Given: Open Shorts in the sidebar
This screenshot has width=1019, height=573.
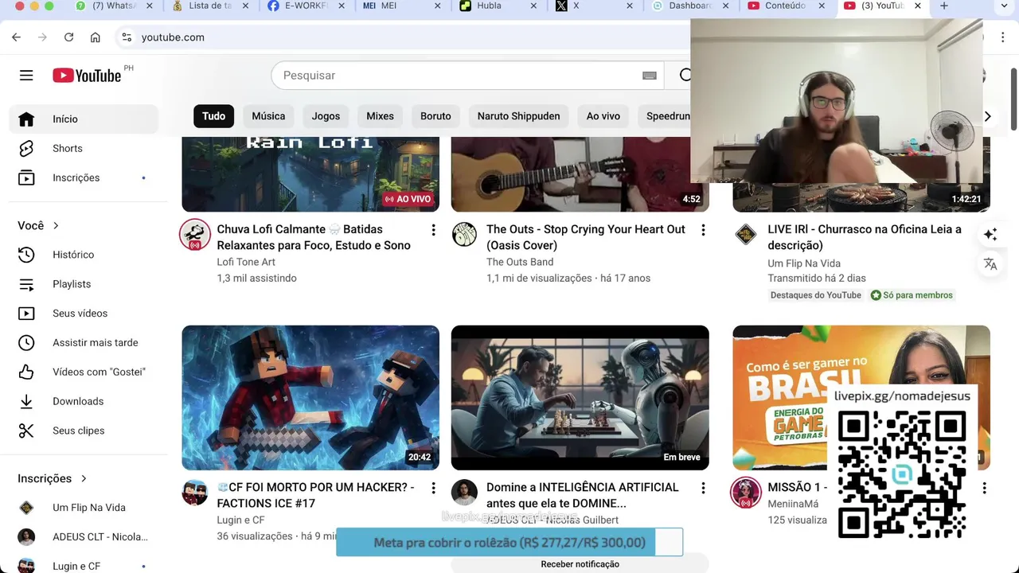Looking at the screenshot, I should pyautogui.click(x=84, y=149).
